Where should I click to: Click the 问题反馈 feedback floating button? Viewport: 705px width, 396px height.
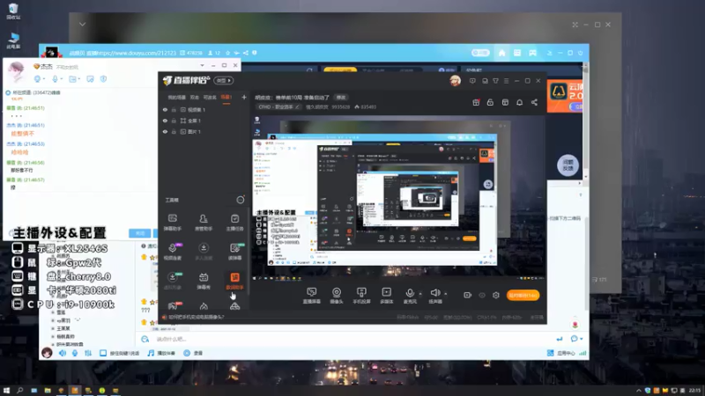pos(568,165)
